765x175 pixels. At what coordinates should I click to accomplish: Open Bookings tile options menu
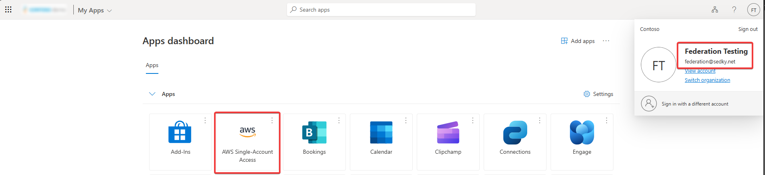click(x=339, y=120)
